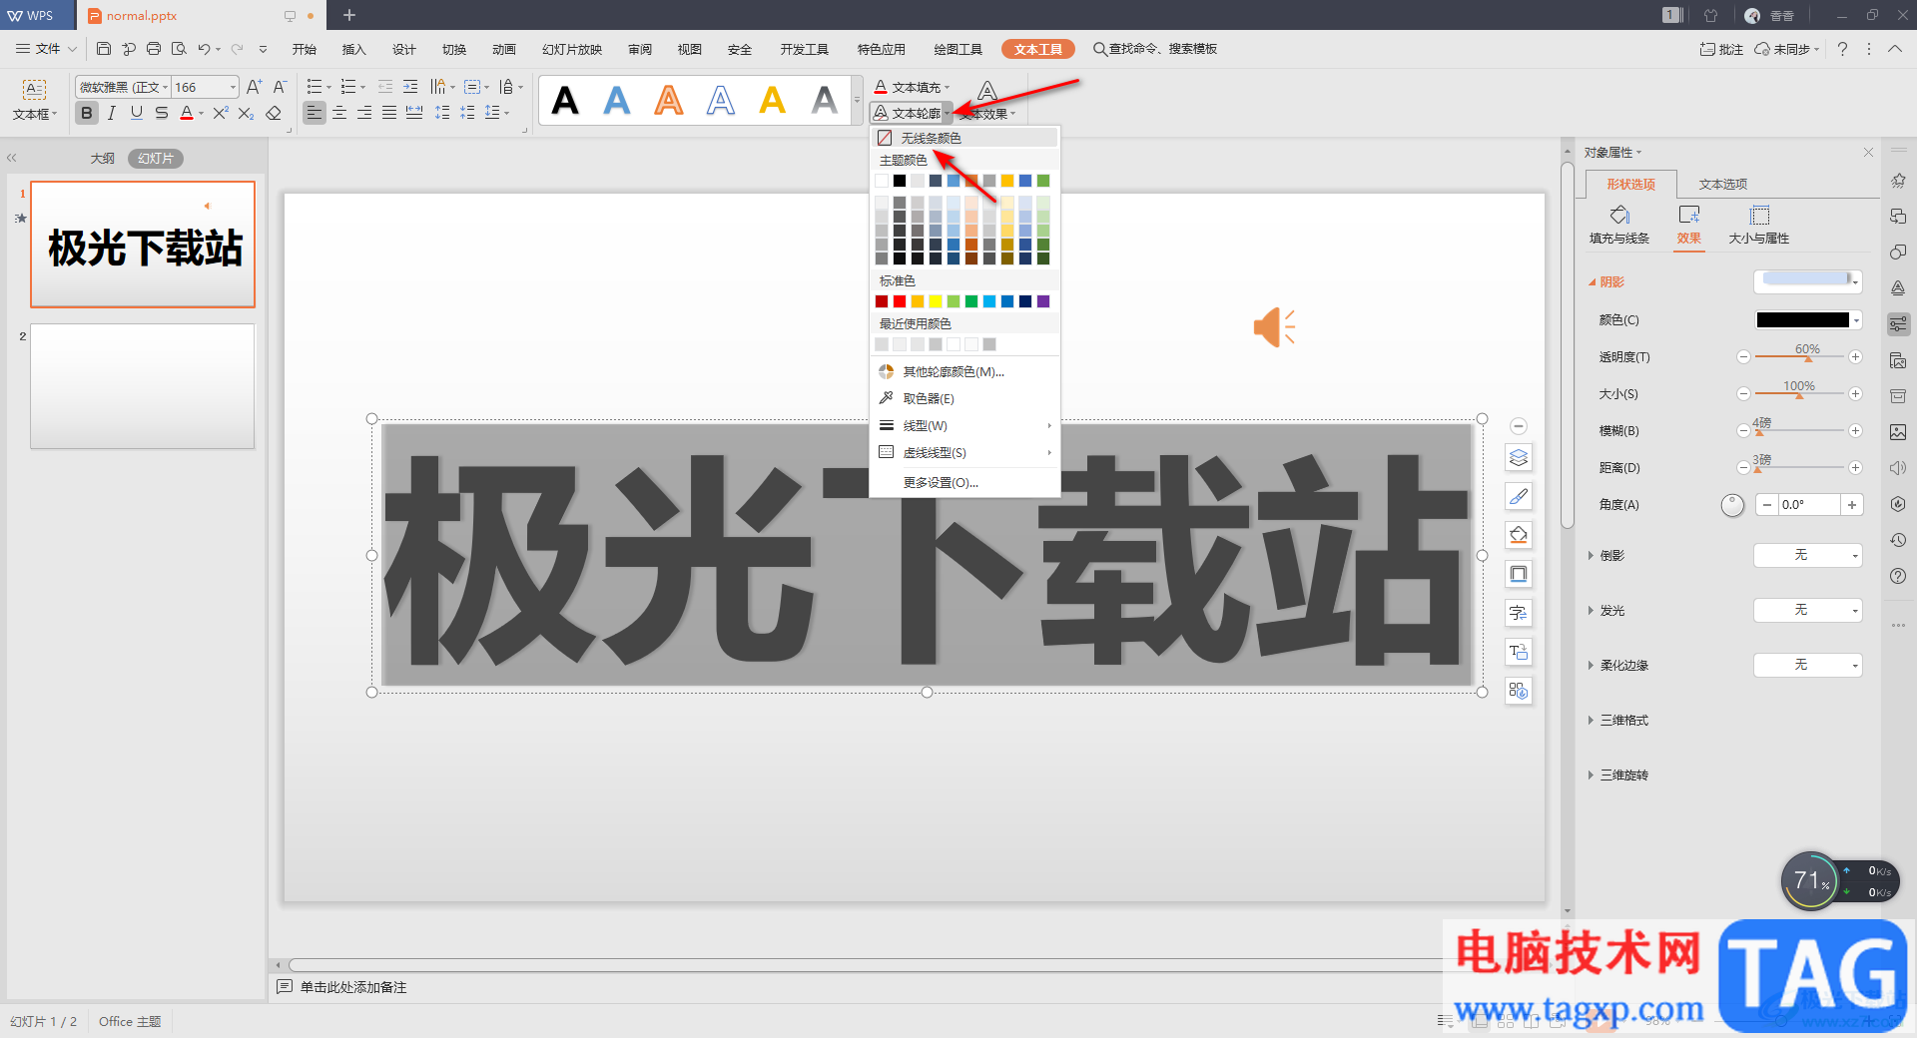Click the save icon in toolbar

click(x=104, y=48)
